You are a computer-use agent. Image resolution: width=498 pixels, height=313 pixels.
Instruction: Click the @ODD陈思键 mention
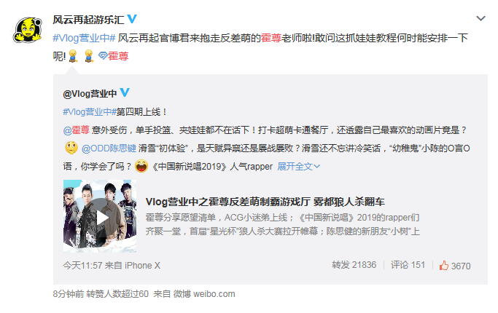point(109,148)
